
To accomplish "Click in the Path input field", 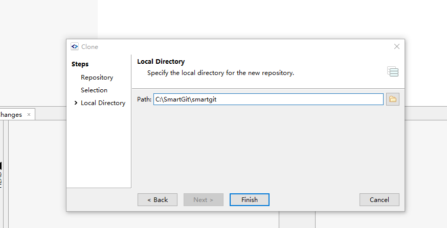I will pos(269,99).
